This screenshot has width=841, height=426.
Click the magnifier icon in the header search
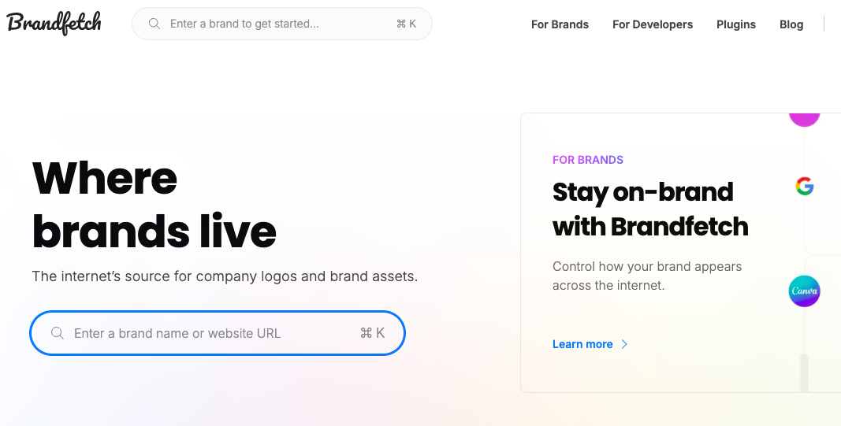[x=154, y=24]
